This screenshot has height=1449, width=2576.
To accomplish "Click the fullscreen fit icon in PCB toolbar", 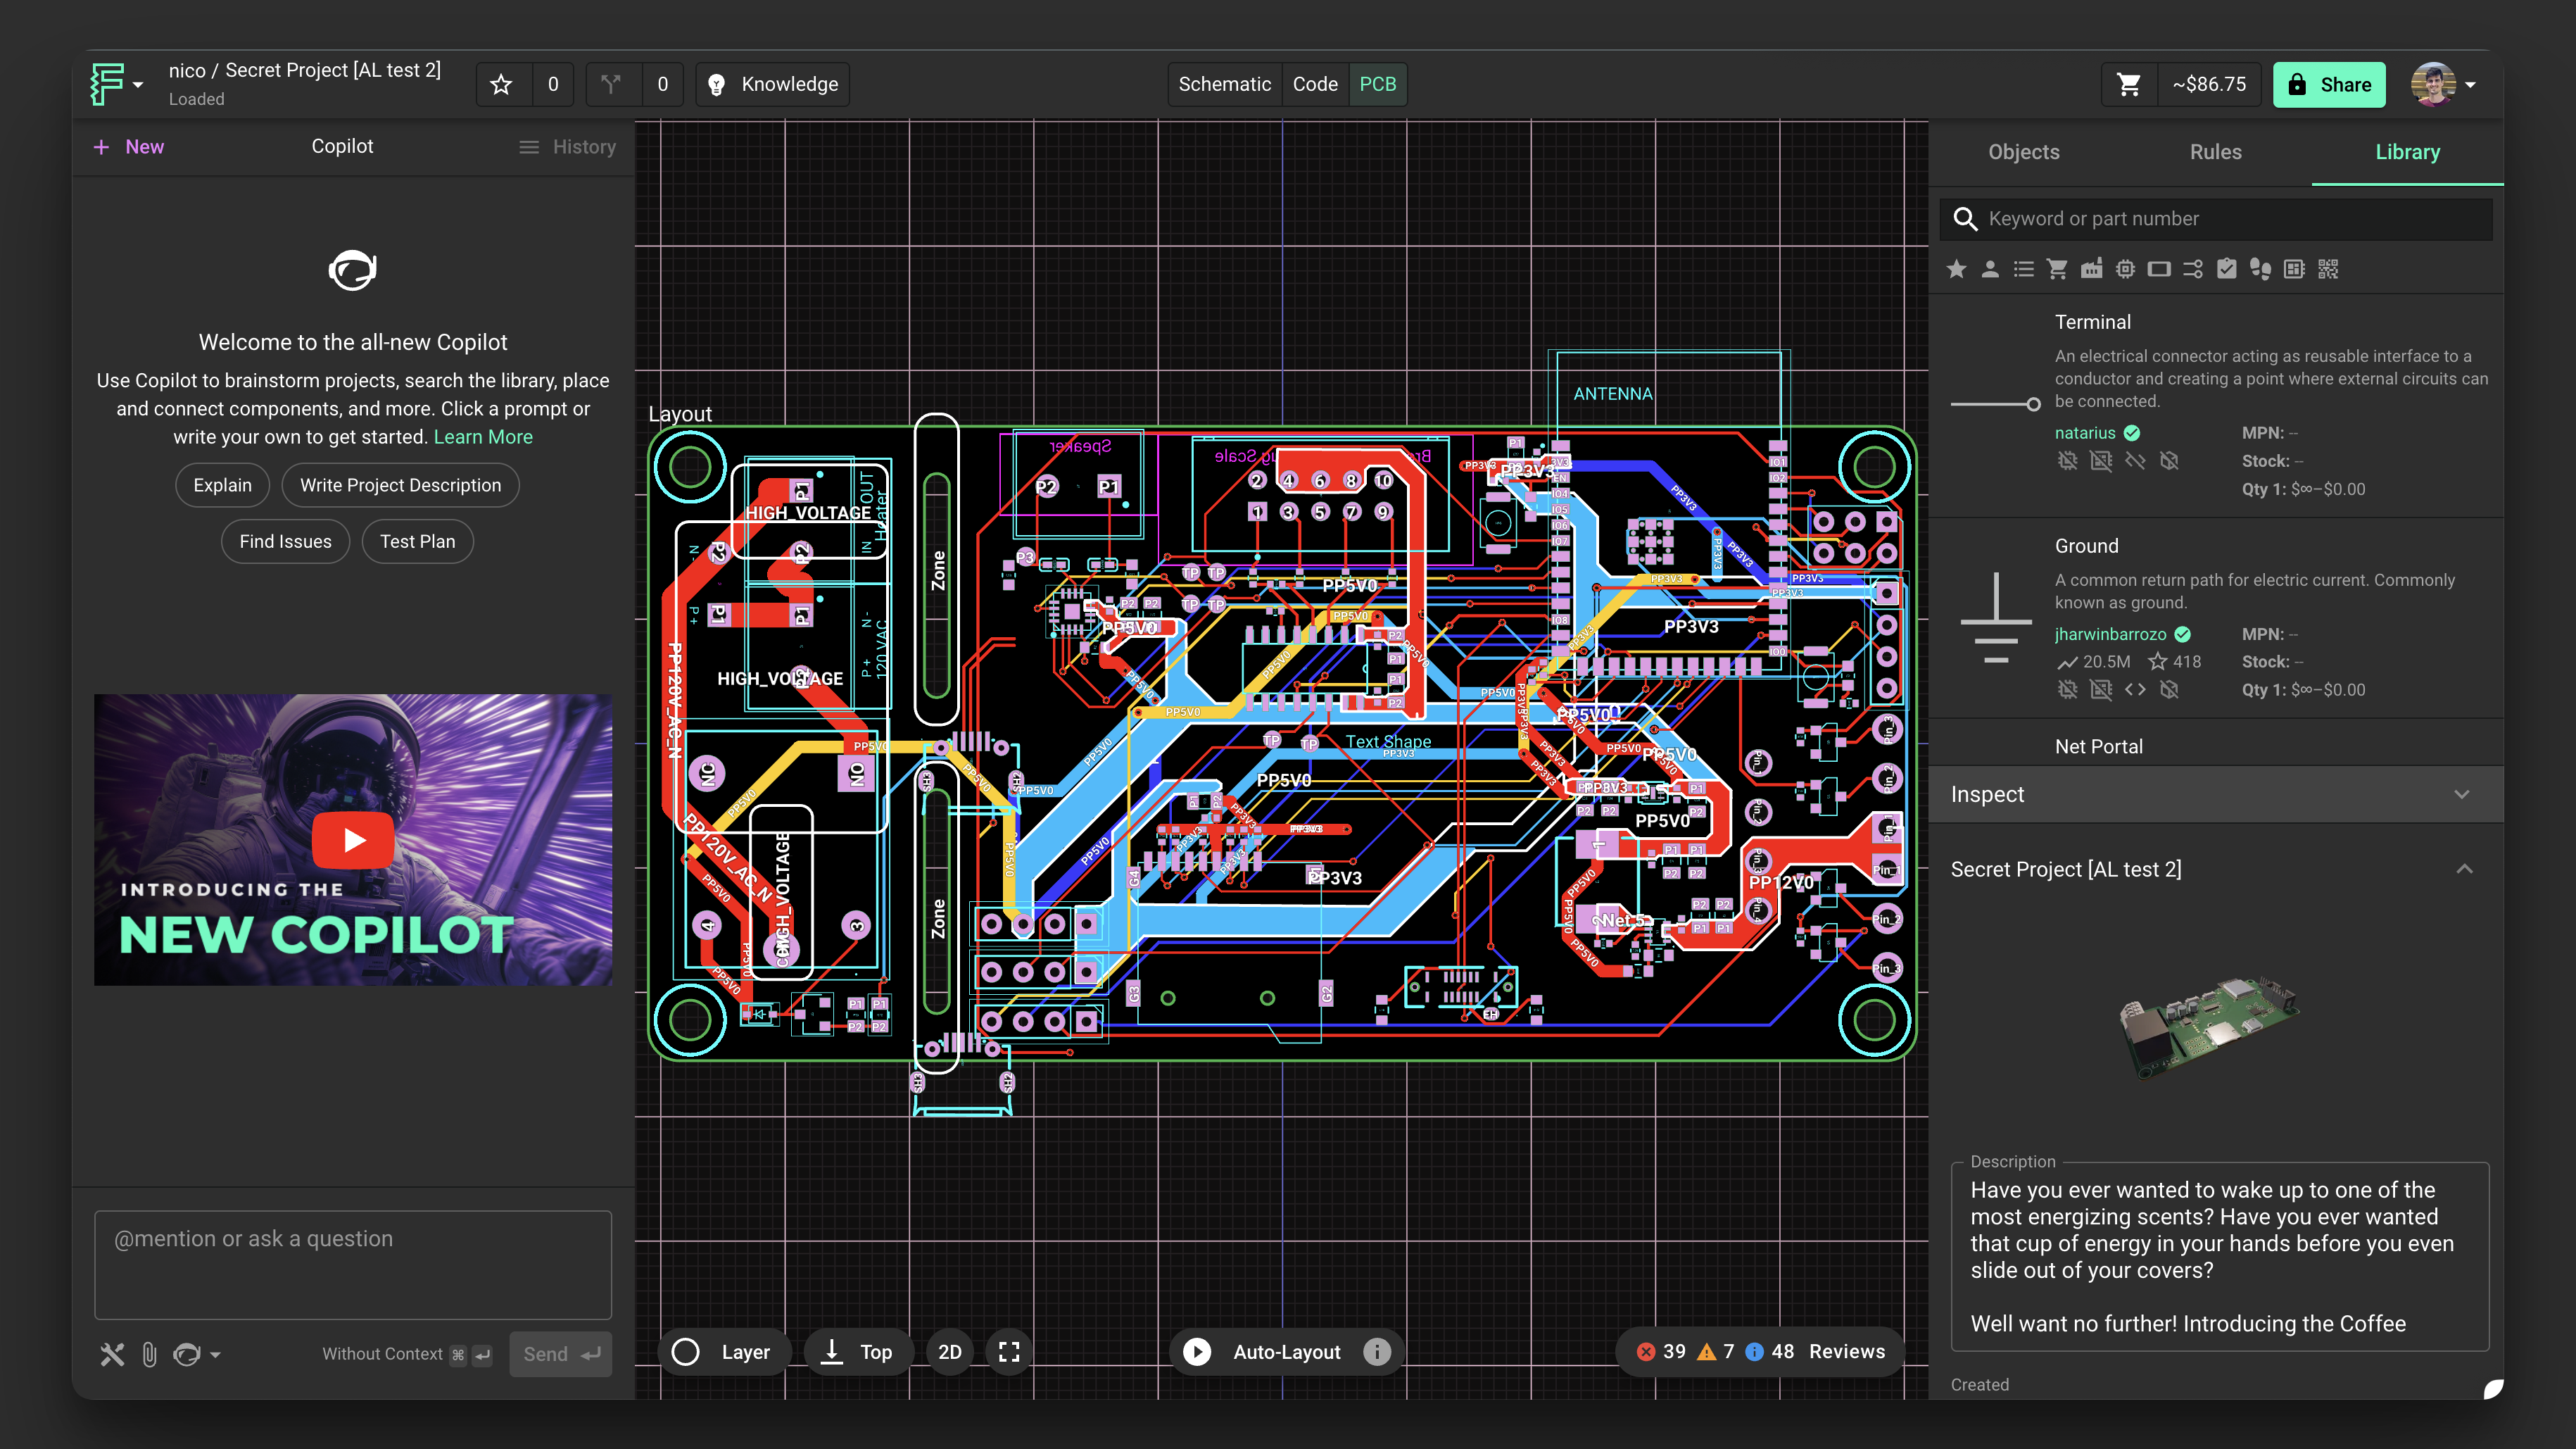I will click(1009, 1352).
